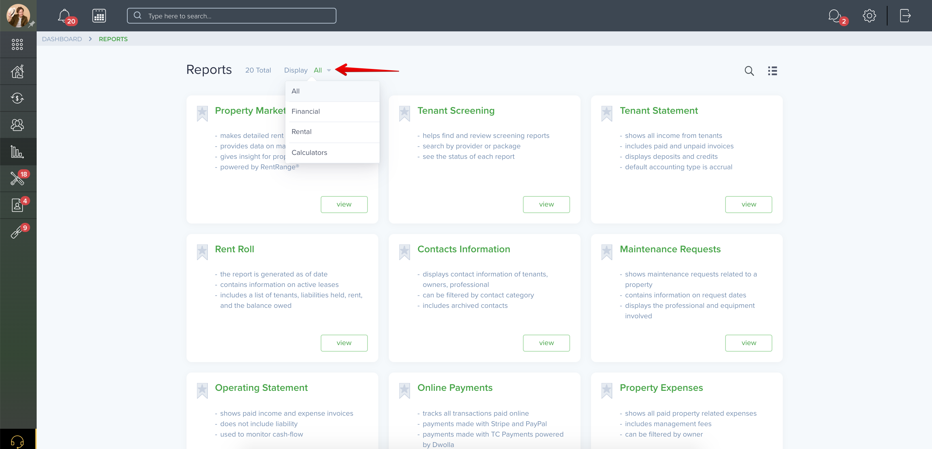Click the logout icon

pyautogui.click(x=905, y=16)
